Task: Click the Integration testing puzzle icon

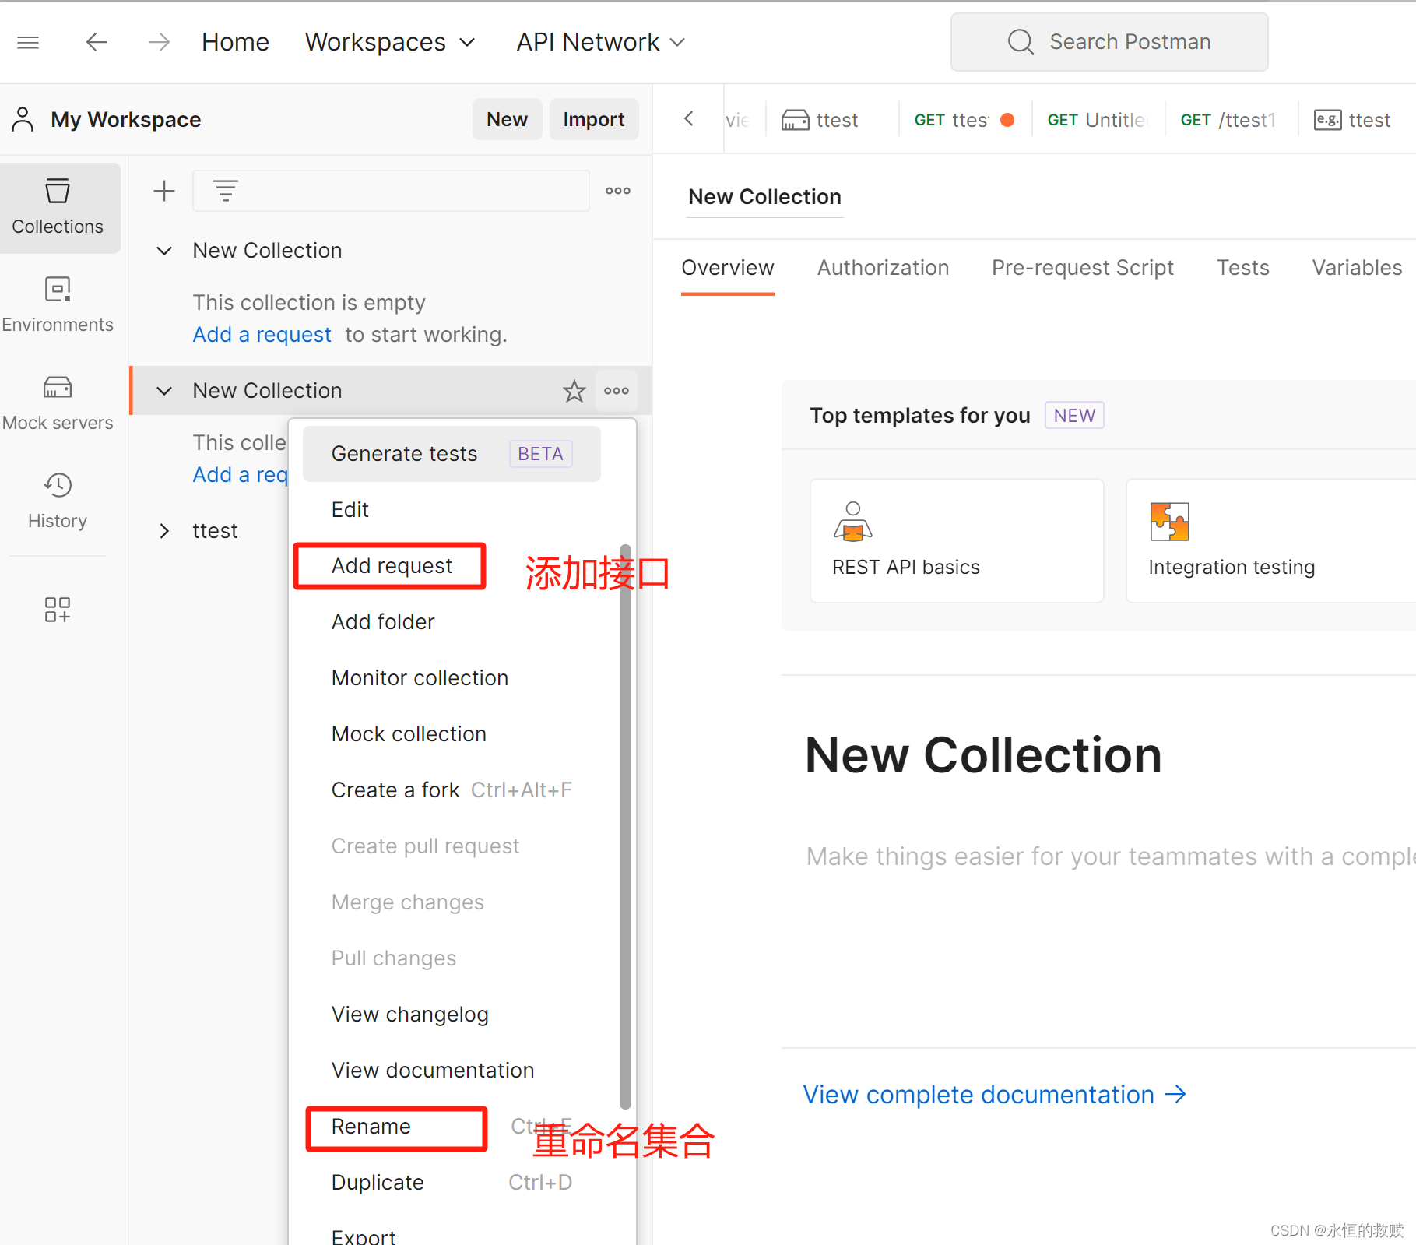Action: [x=1169, y=522]
